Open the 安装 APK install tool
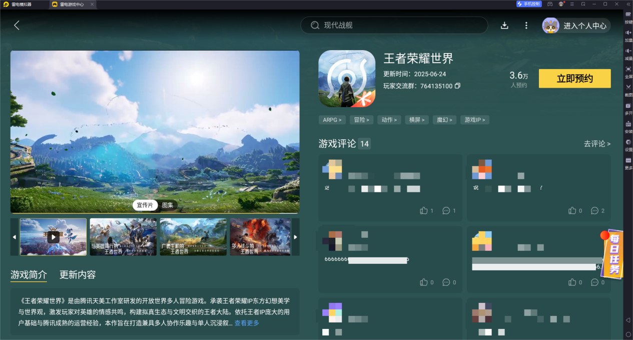The height and width of the screenshot is (340, 633). click(628, 126)
